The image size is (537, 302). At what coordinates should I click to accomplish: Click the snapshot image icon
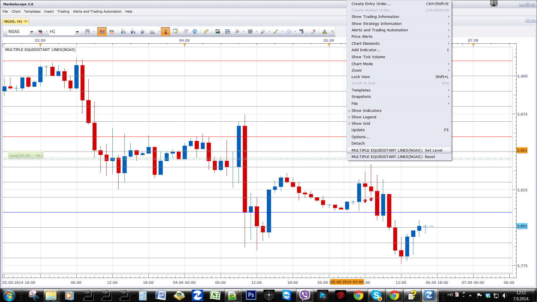(x=218, y=32)
